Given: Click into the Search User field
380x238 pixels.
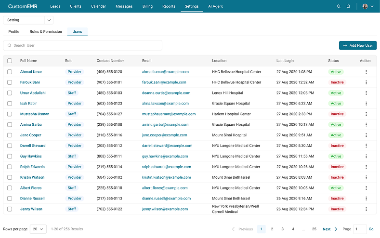Looking at the screenshot, I should (82, 45).
